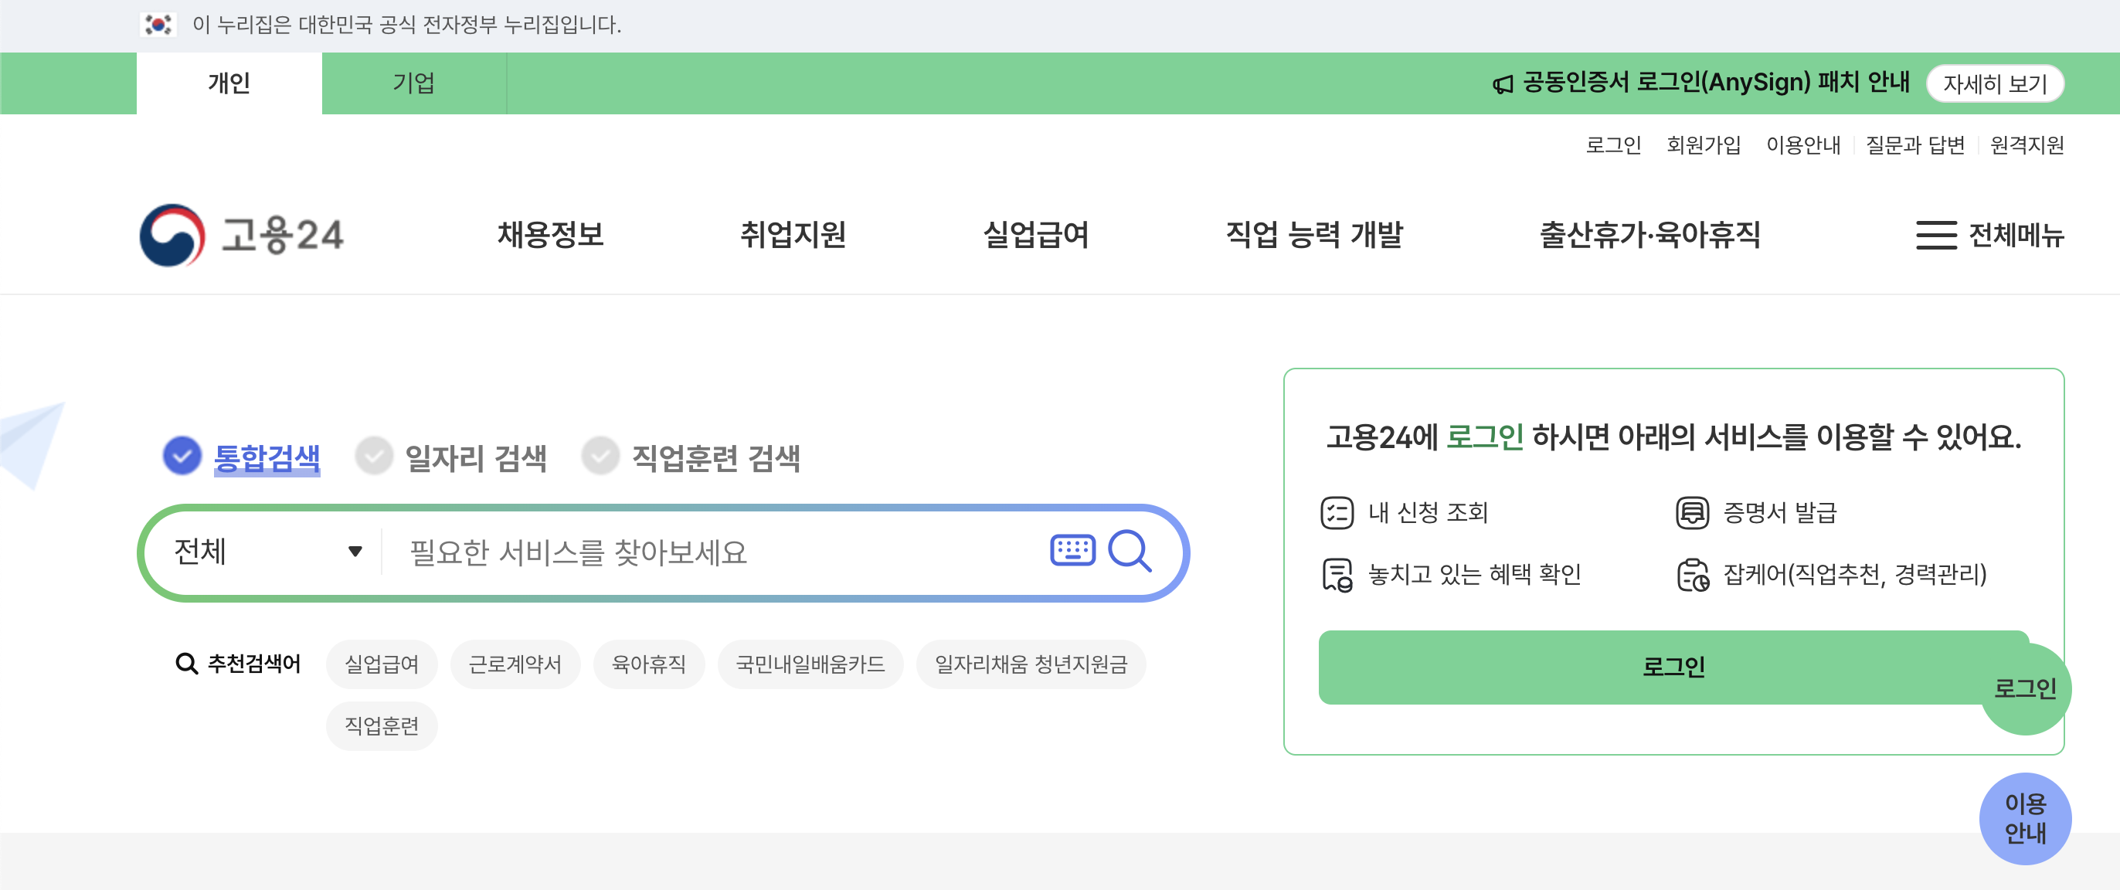Click the magnifier icon to run search
This screenshot has height=890, width=2120.
(1131, 552)
